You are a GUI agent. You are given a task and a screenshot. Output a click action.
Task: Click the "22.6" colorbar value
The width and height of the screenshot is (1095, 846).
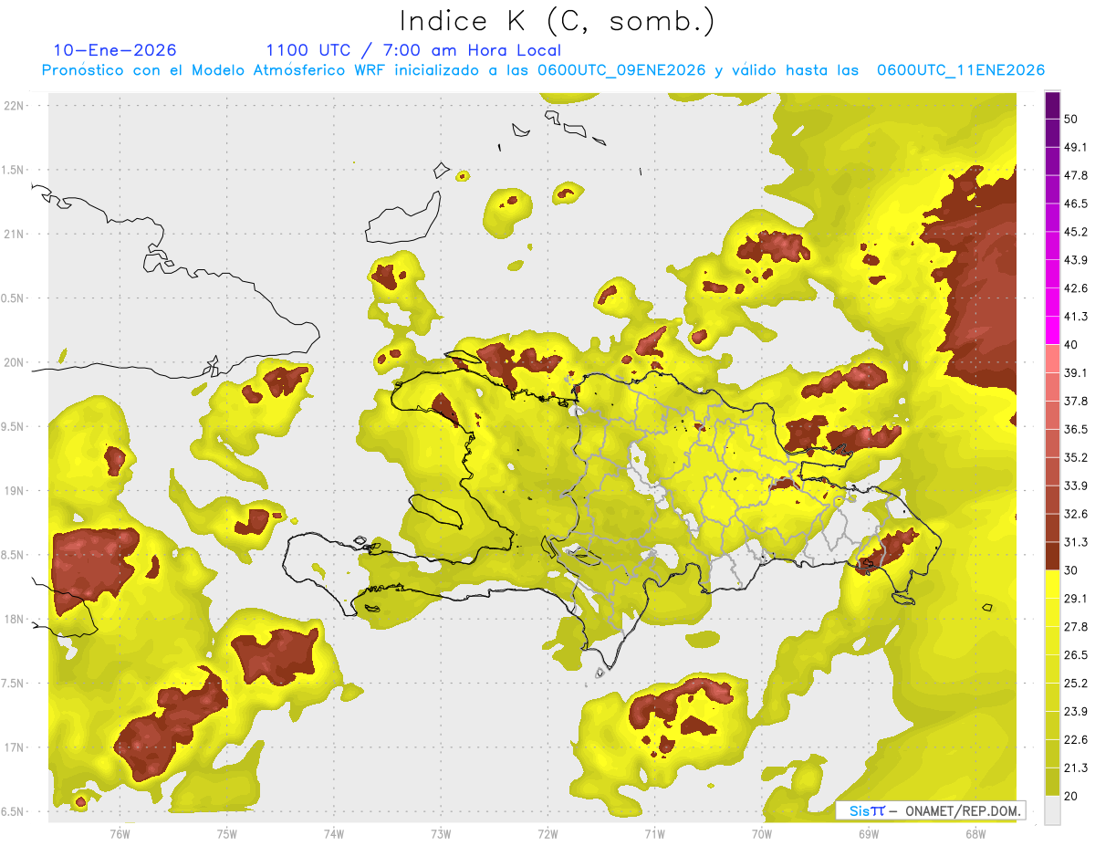pyautogui.click(x=1076, y=740)
